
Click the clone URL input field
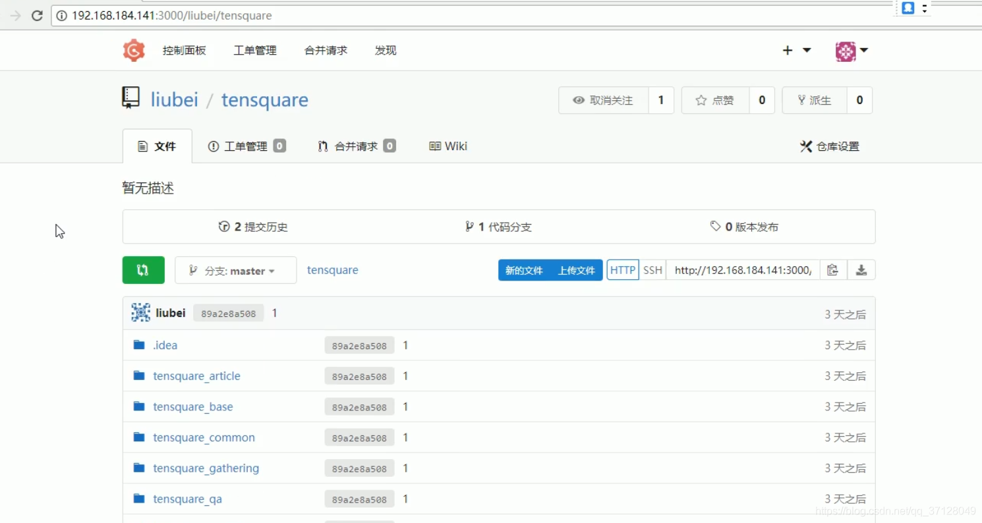743,270
